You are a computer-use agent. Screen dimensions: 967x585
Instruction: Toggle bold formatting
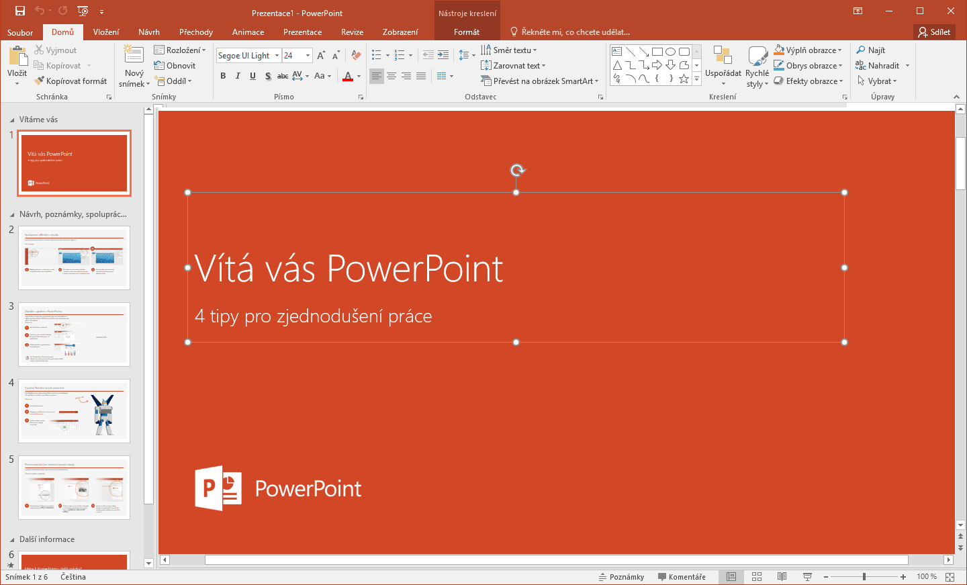click(223, 76)
